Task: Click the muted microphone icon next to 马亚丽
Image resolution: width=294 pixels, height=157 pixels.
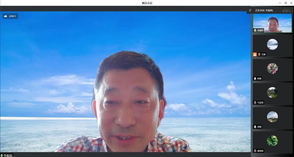Action: coord(255,103)
